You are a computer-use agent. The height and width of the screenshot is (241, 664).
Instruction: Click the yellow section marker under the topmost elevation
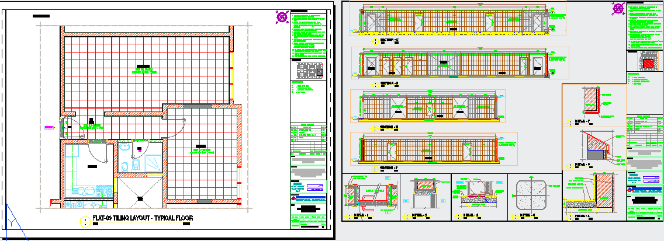pos(374,41)
